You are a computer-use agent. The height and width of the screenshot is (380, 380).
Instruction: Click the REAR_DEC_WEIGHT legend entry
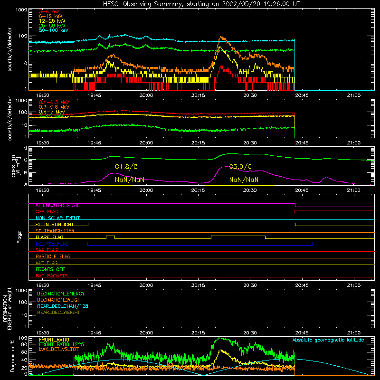(58, 313)
